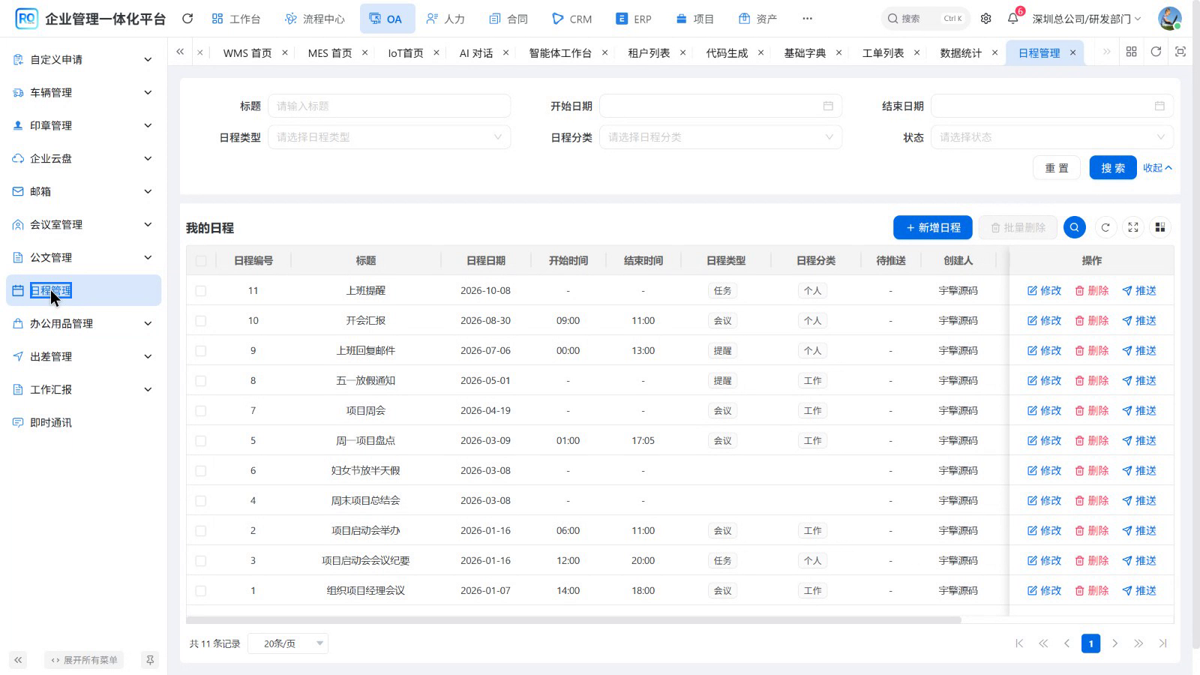Check the row for 上班回复邮件

[x=201, y=351]
